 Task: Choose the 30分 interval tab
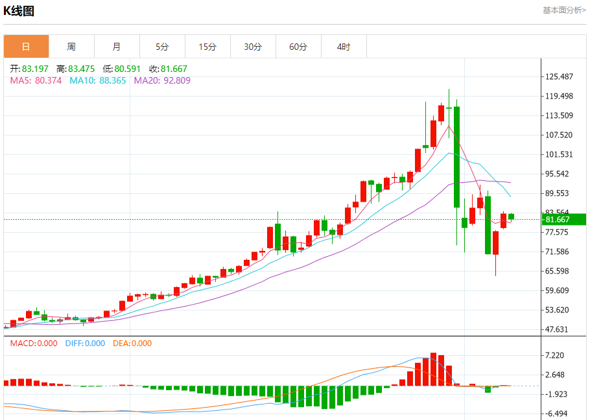pyautogui.click(x=253, y=47)
